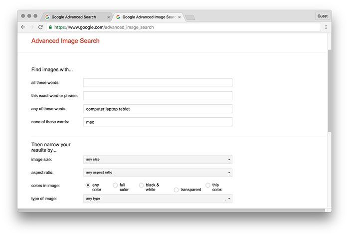Open the type of image dropdown
This screenshot has width=349, height=237.
coord(158,199)
